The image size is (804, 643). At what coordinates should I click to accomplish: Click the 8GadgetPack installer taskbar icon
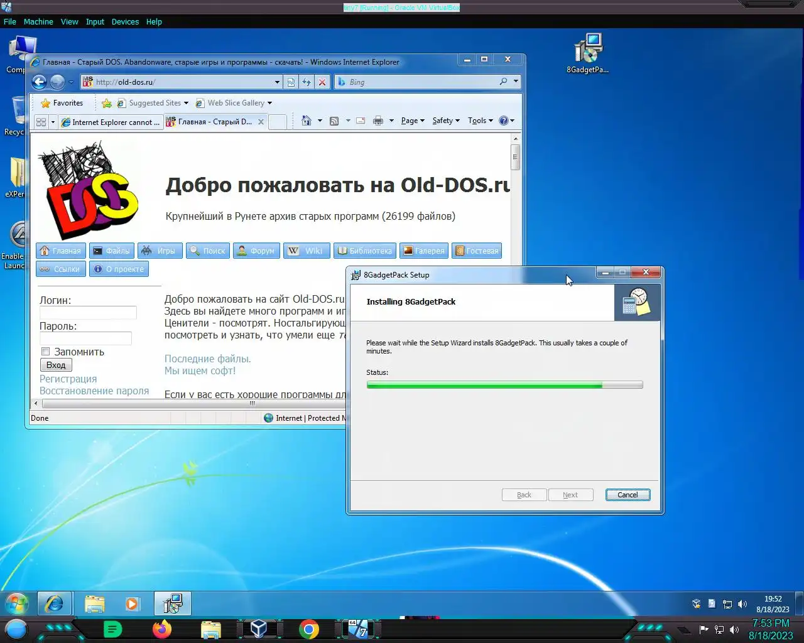pos(173,604)
